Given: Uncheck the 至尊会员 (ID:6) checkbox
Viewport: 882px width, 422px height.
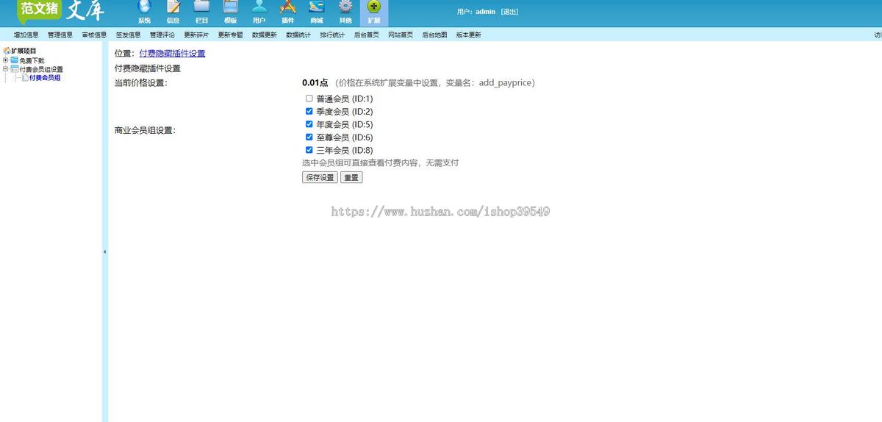Looking at the screenshot, I should [x=309, y=137].
